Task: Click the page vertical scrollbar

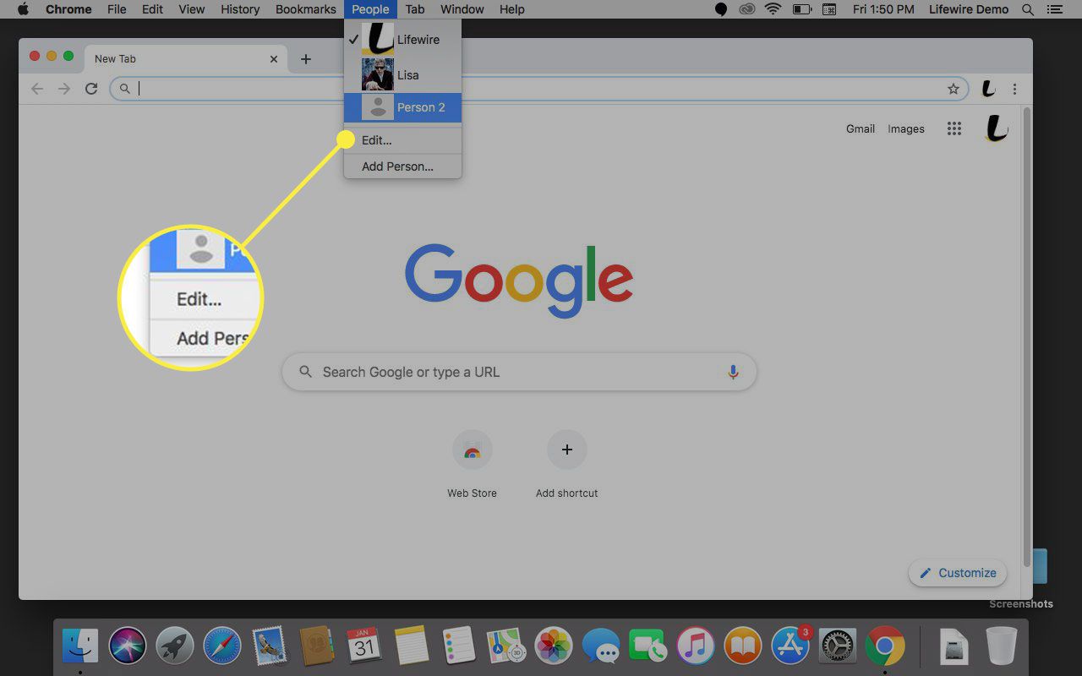Action: point(1027,338)
